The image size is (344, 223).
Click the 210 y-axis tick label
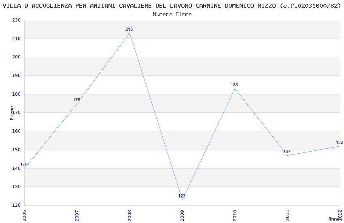(x=17, y=39)
